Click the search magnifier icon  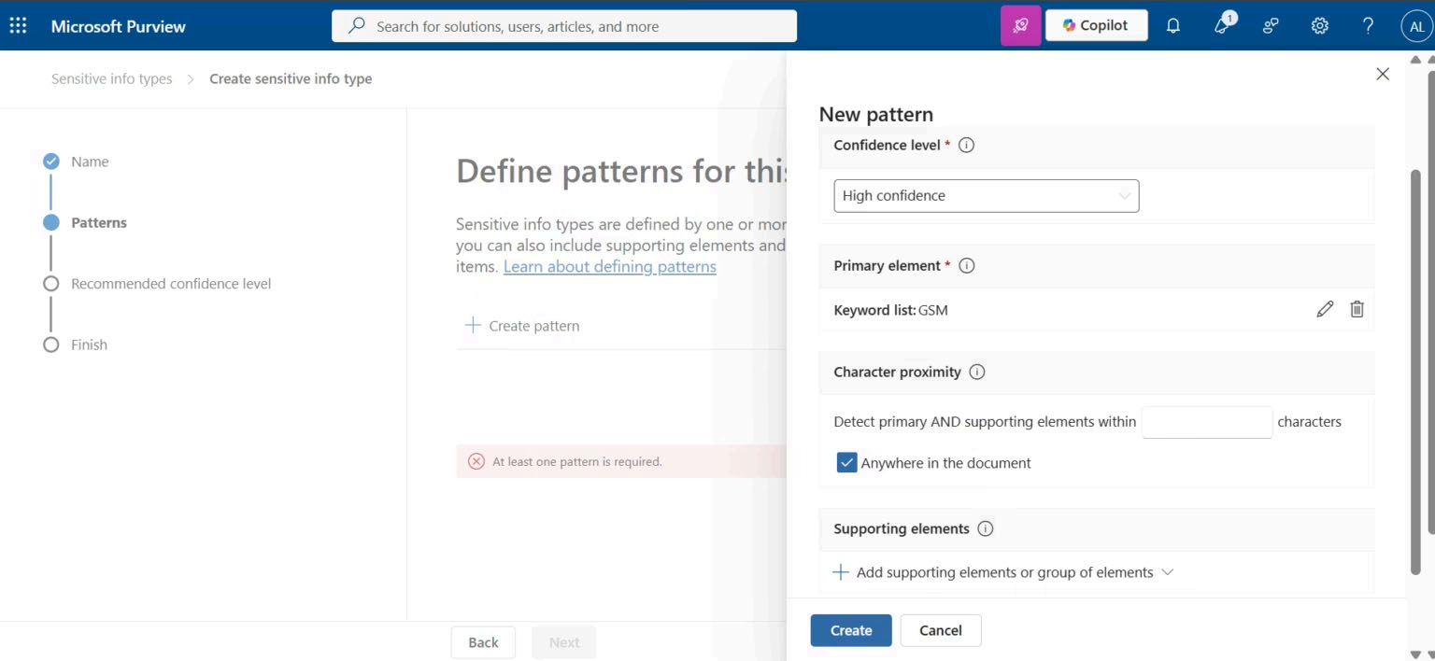coord(356,26)
